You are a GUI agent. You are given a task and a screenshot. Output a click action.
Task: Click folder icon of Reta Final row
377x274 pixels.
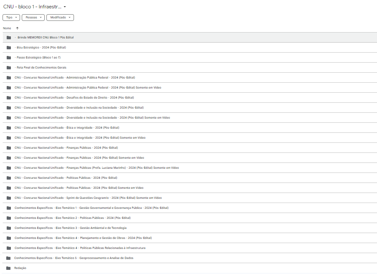(9, 68)
